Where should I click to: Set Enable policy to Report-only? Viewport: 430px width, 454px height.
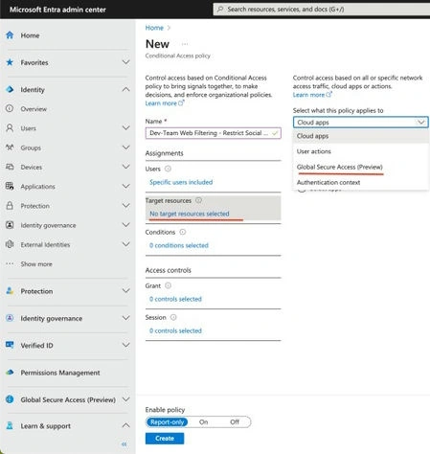(x=168, y=422)
